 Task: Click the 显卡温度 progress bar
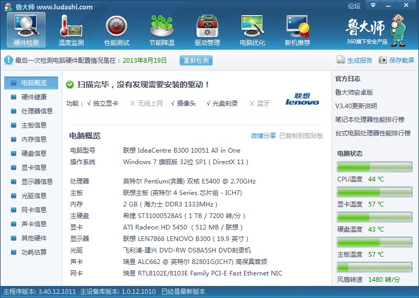(374, 192)
